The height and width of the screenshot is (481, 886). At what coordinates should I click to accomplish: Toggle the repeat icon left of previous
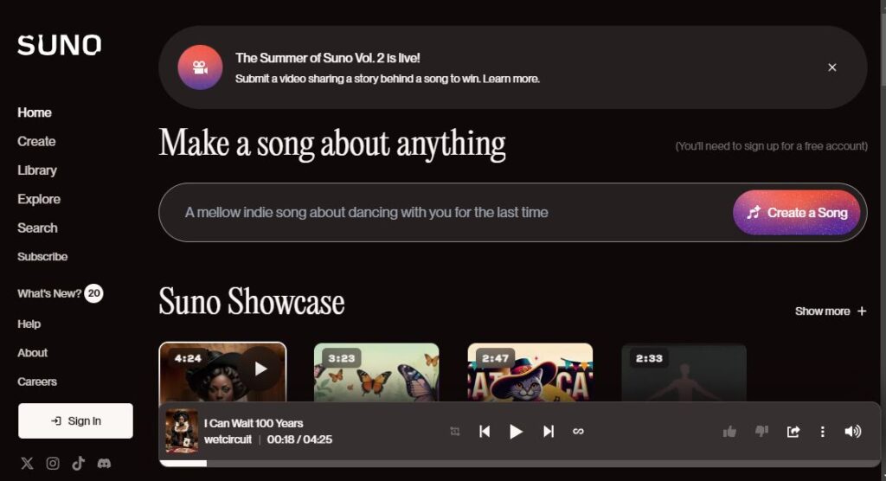click(x=455, y=432)
